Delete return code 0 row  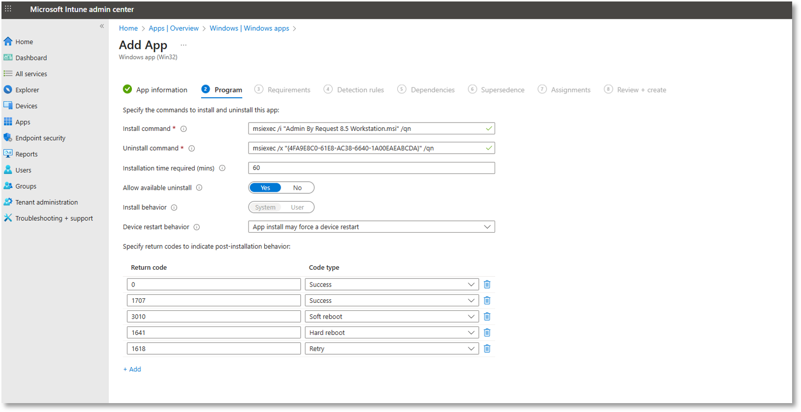pos(487,285)
